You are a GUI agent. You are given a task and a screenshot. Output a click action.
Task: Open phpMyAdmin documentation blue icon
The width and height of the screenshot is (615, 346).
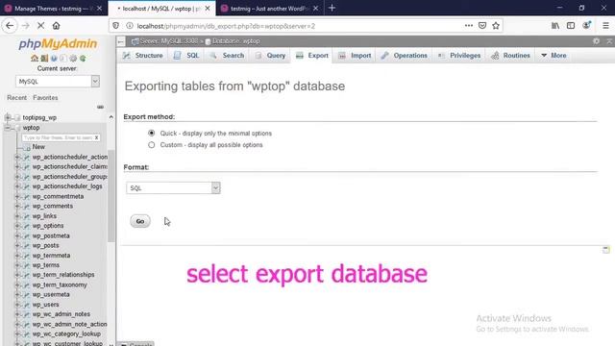click(54, 59)
